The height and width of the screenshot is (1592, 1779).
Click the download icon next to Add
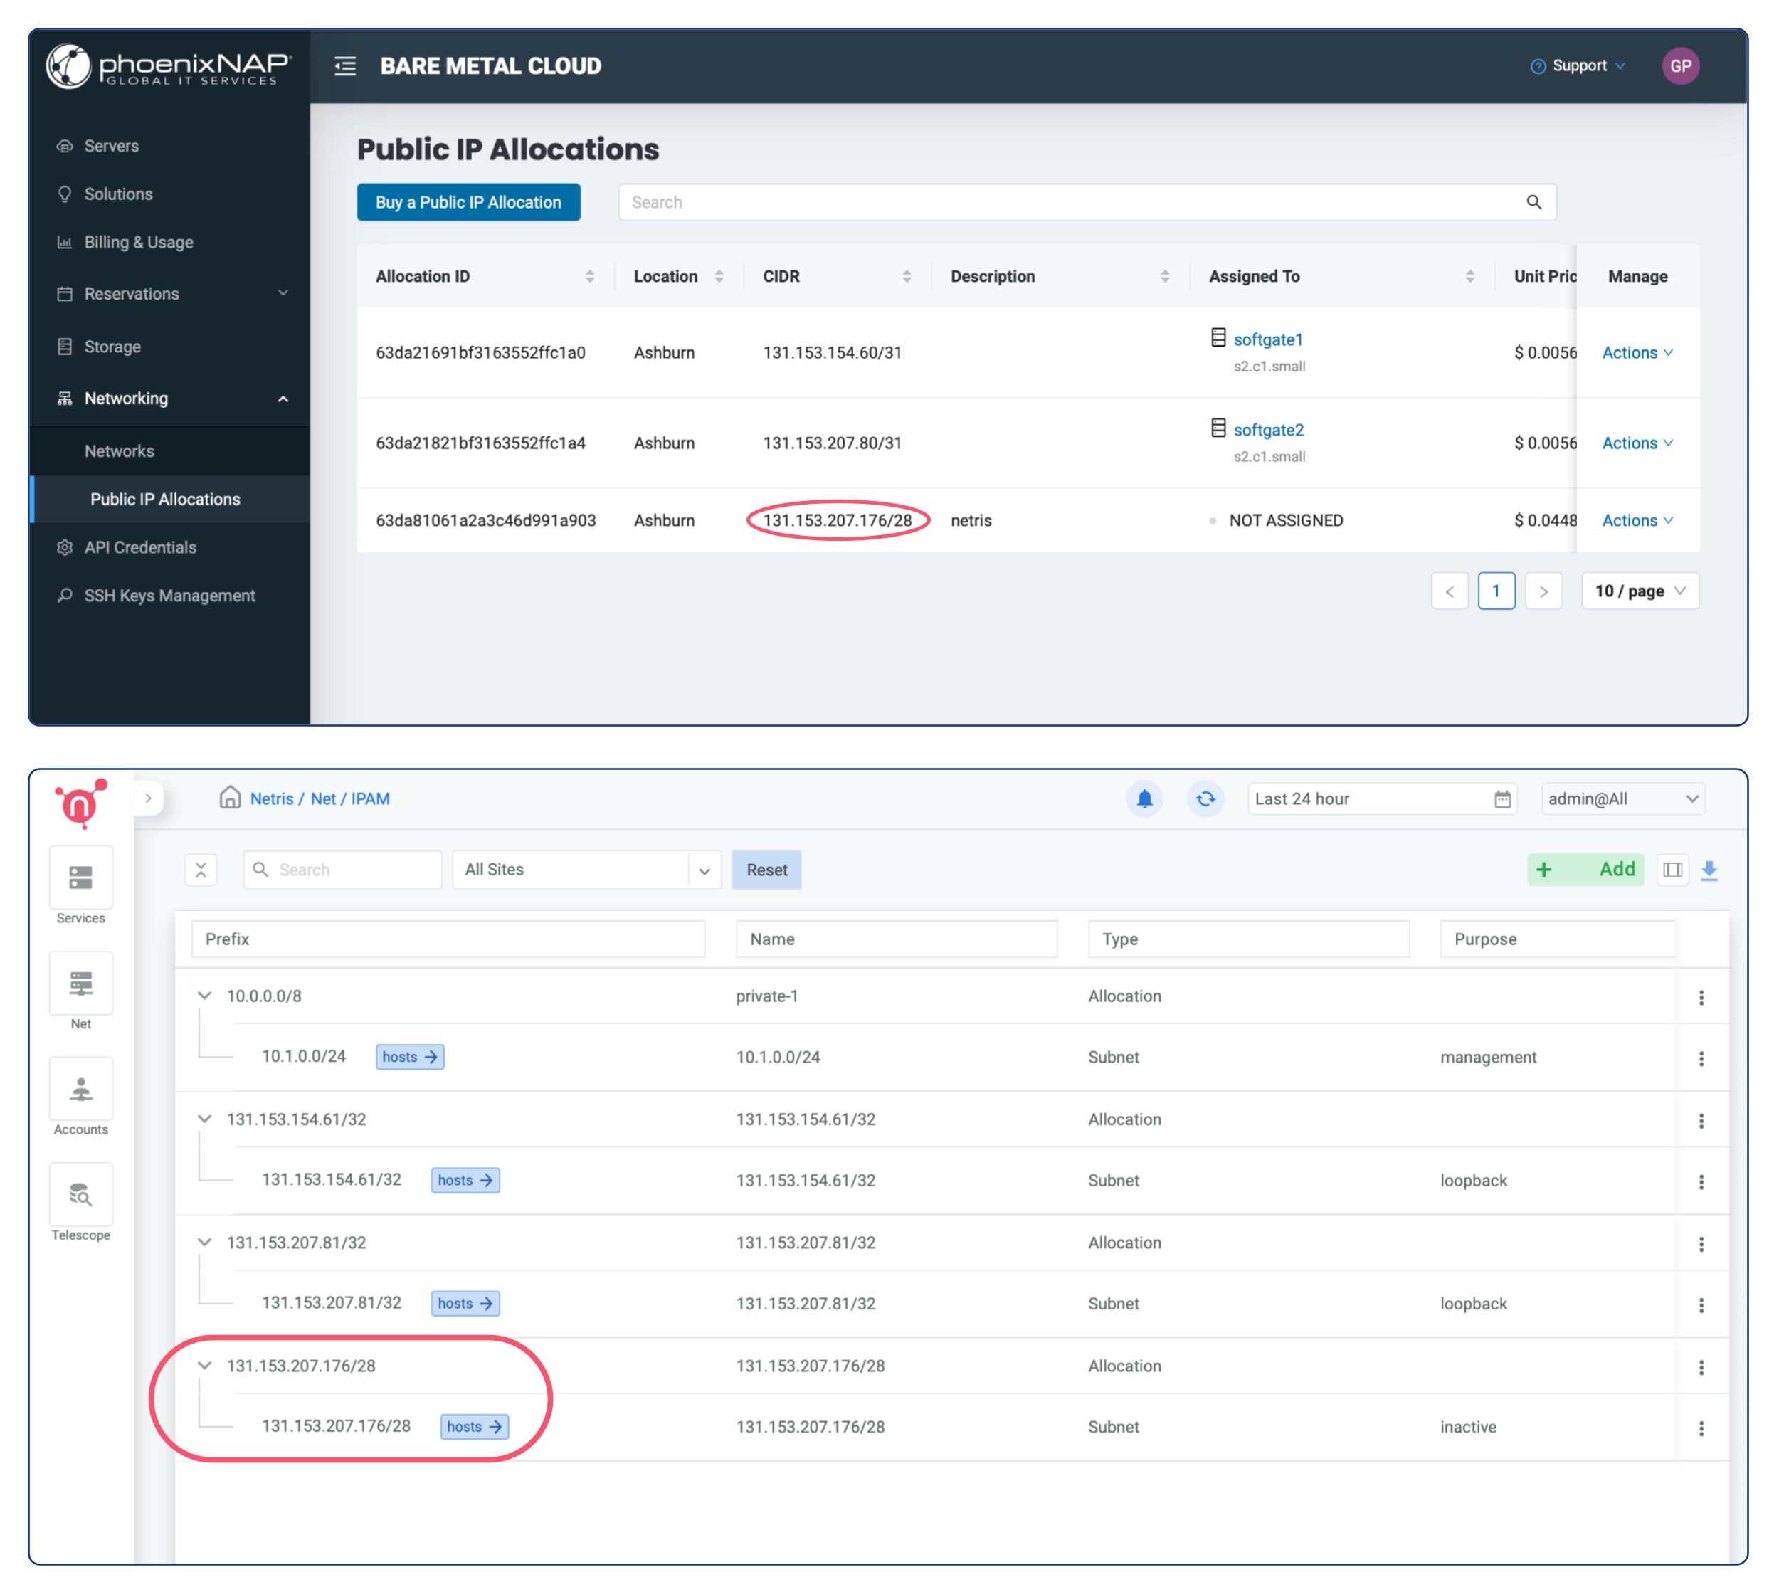tap(1709, 870)
